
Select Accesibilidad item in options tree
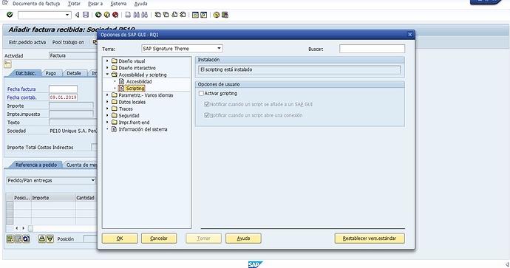coord(139,81)
